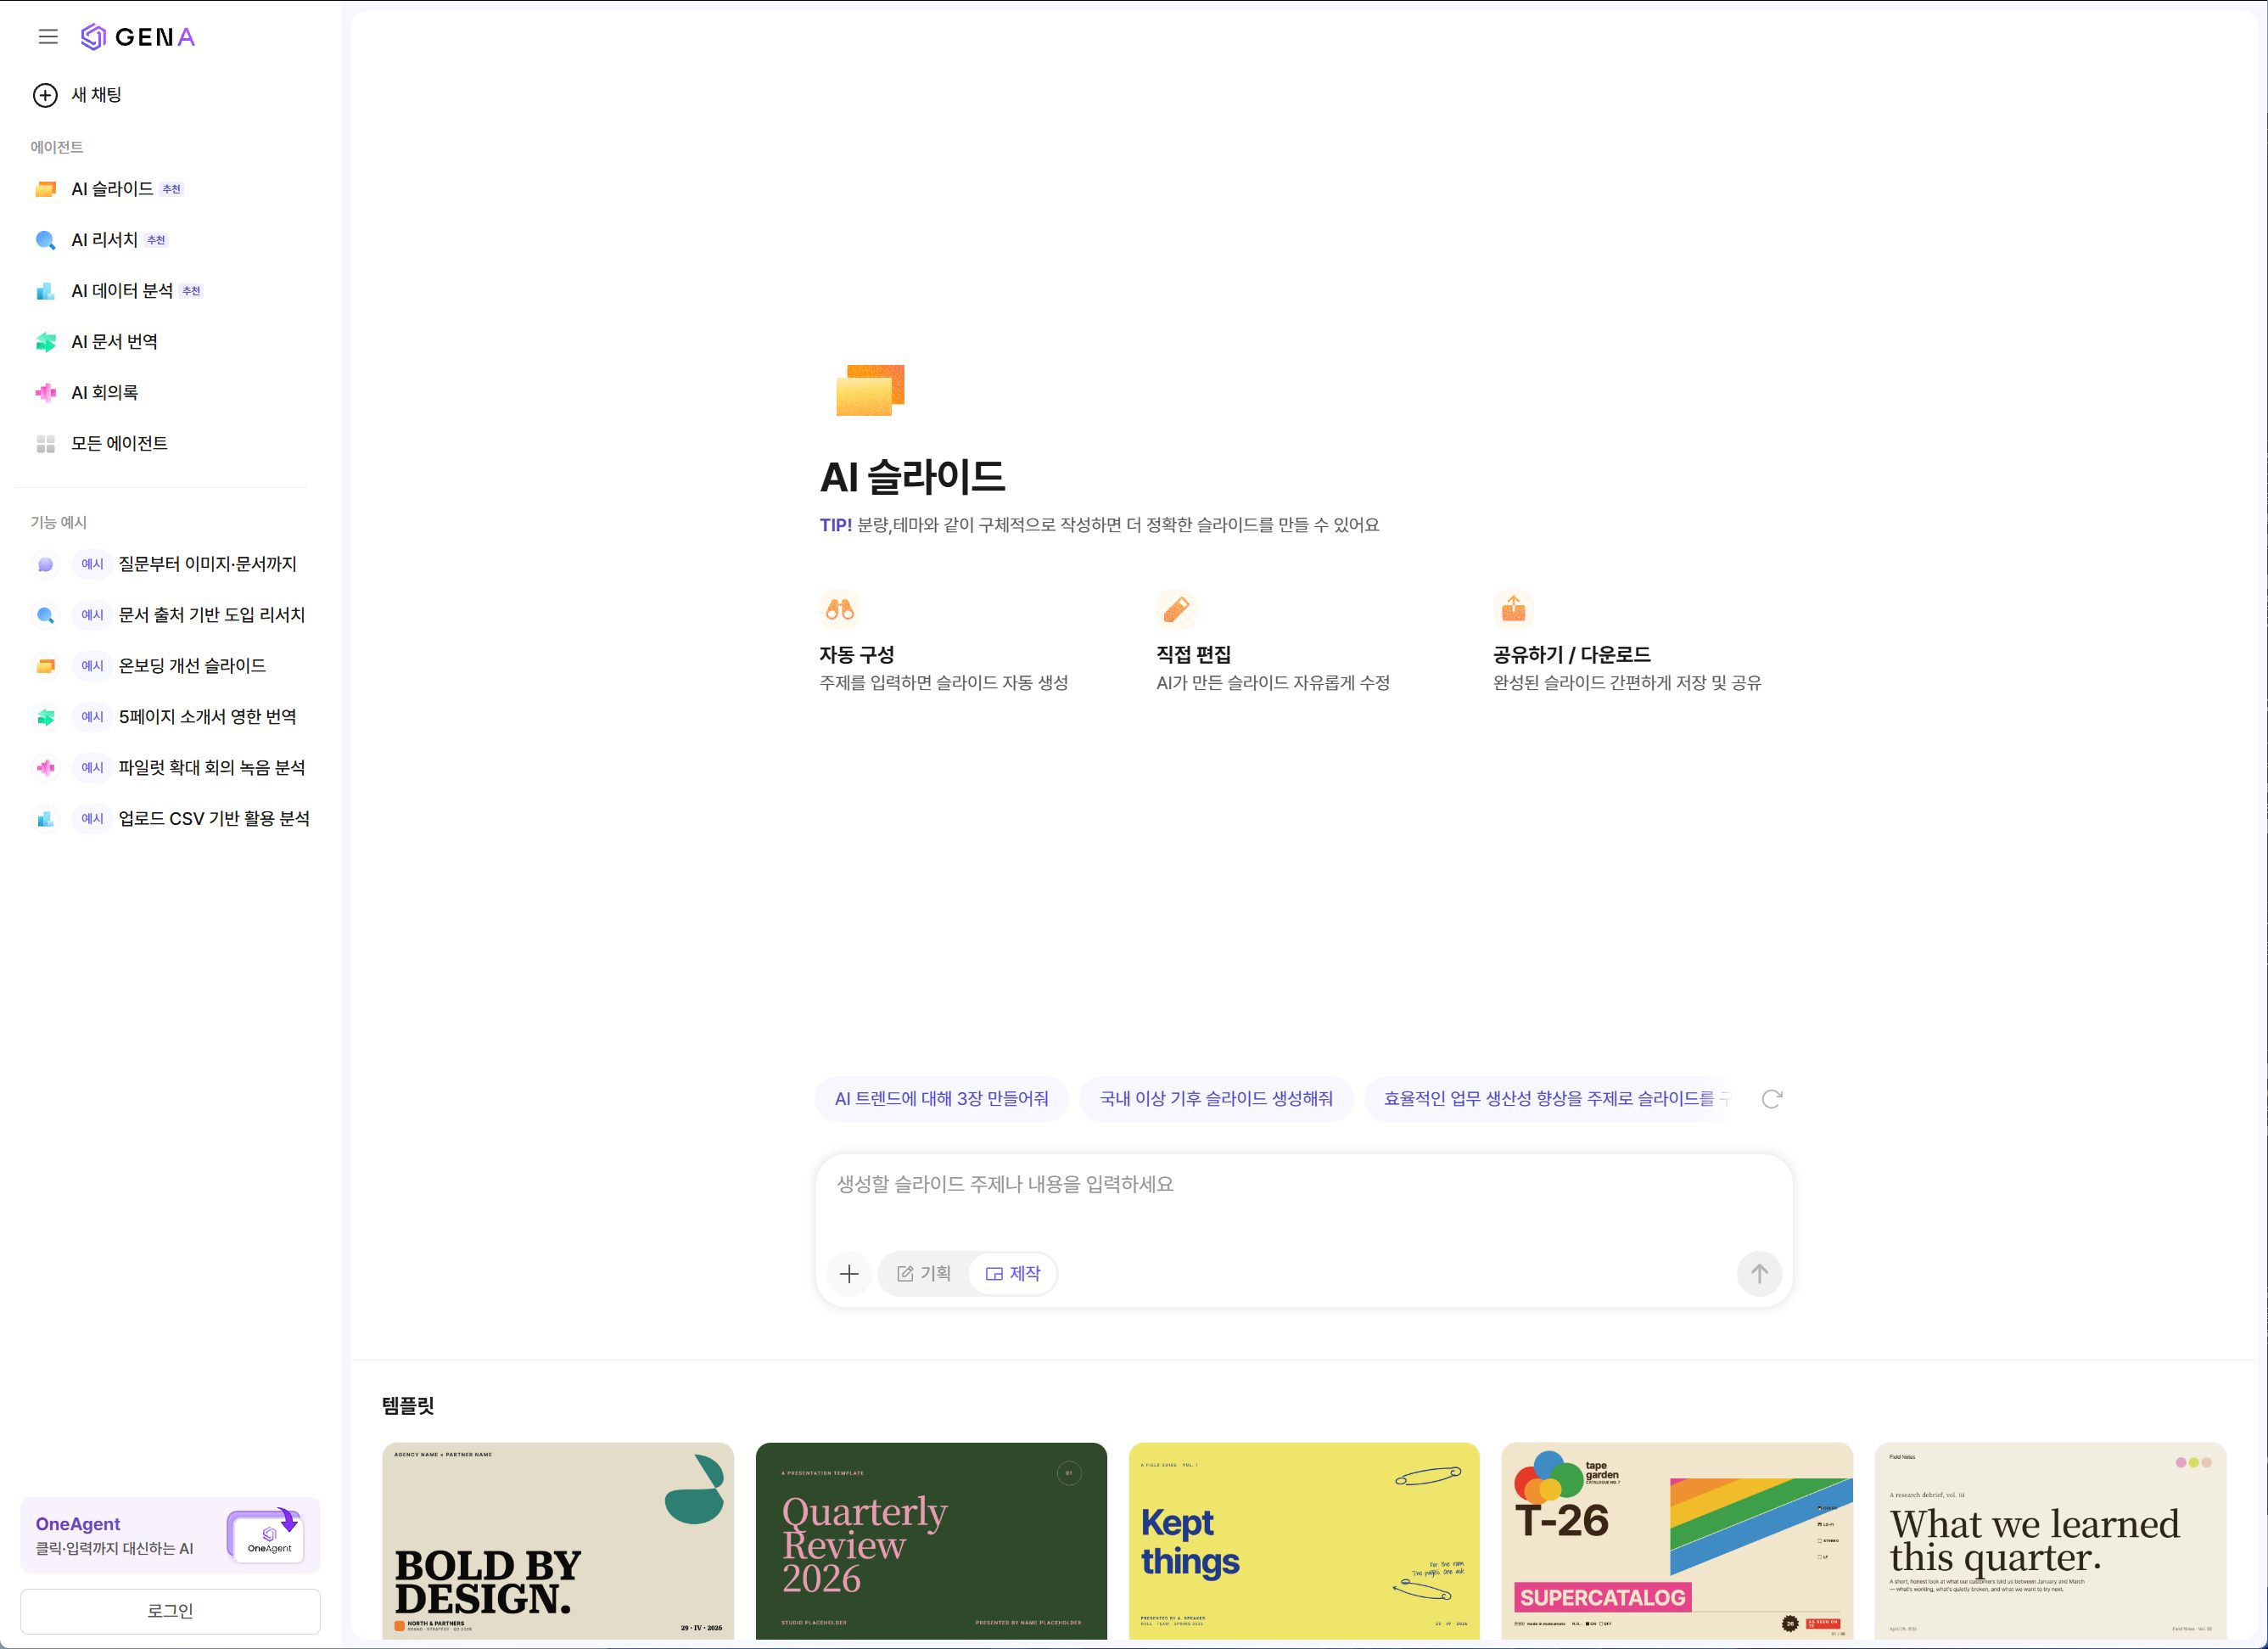Select What we learned this quarter template

(2050, 1541)
